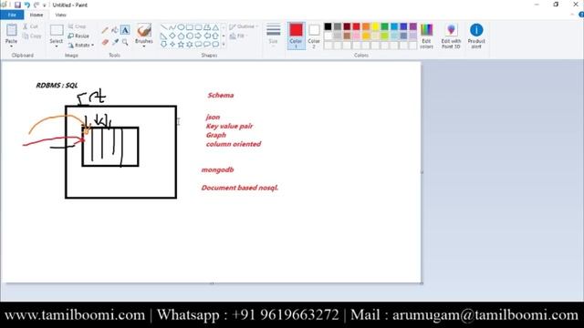Click the Crop button
The height and width of the screenshot is (328, 584).
77,26
